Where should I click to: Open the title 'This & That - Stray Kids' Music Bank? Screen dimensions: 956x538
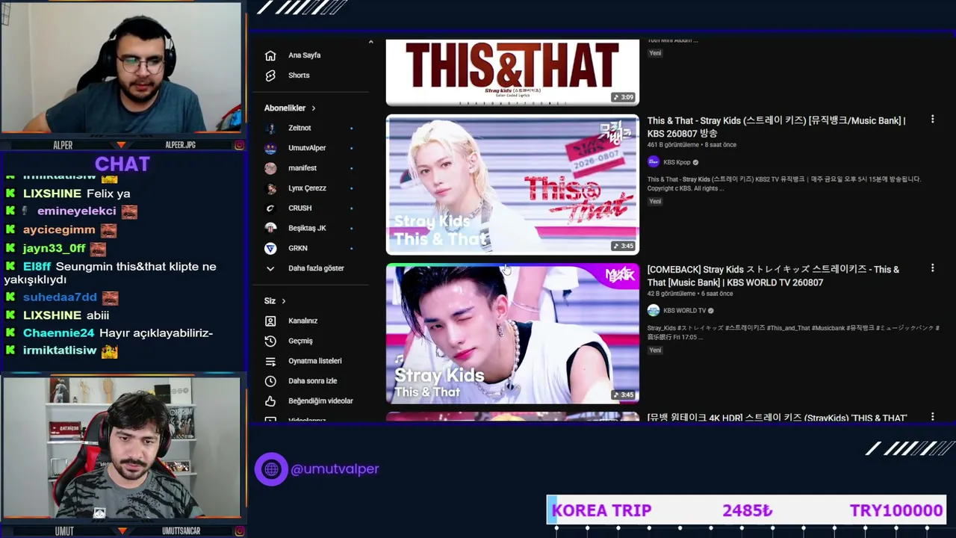[777, 127]
